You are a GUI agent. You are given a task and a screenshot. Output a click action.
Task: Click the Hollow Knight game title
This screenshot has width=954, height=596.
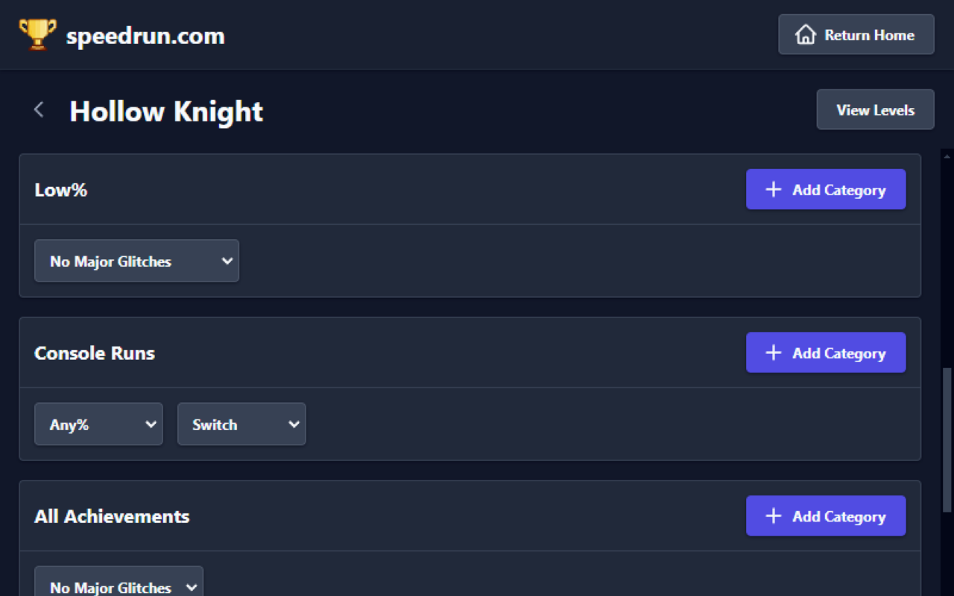click(166, 111)
